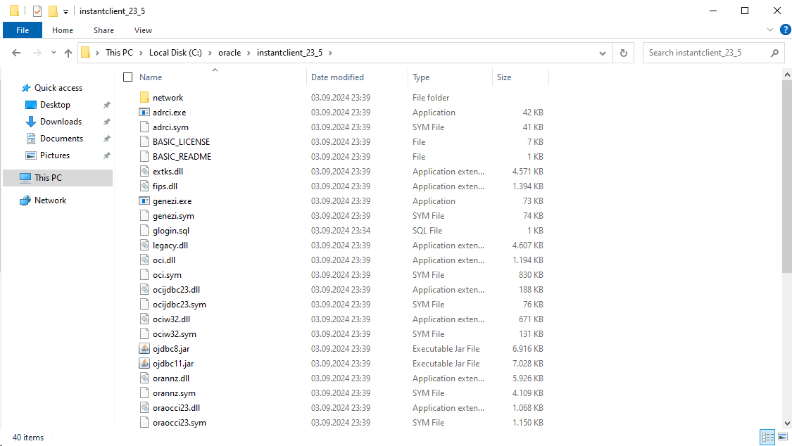Viewport: 792px width, 446px height.
Task: Toggle the select all items checkbox
Action: point(127,77)
